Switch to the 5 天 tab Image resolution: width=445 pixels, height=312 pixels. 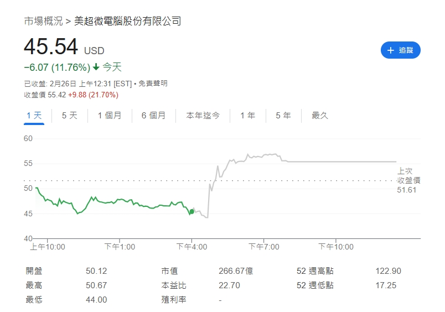click(x=70, y=116)
